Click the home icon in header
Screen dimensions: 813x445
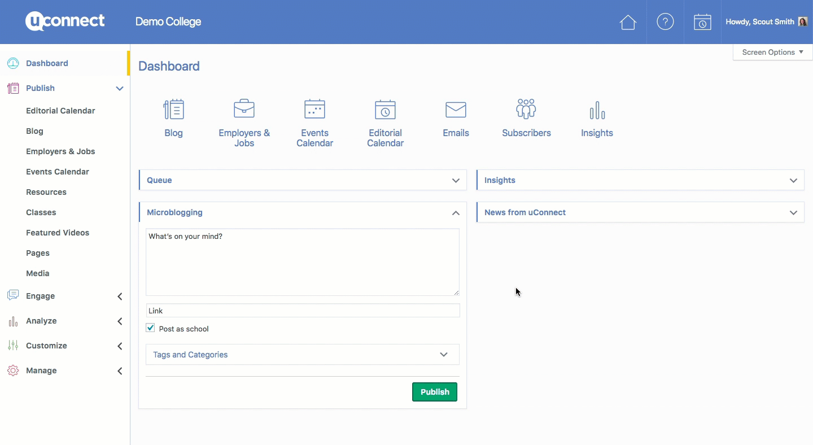628,22
